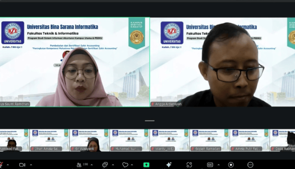The image size is (295, 169).
Task: Click Lis Saumi Ramdhani name label
Action: [15, 104]
